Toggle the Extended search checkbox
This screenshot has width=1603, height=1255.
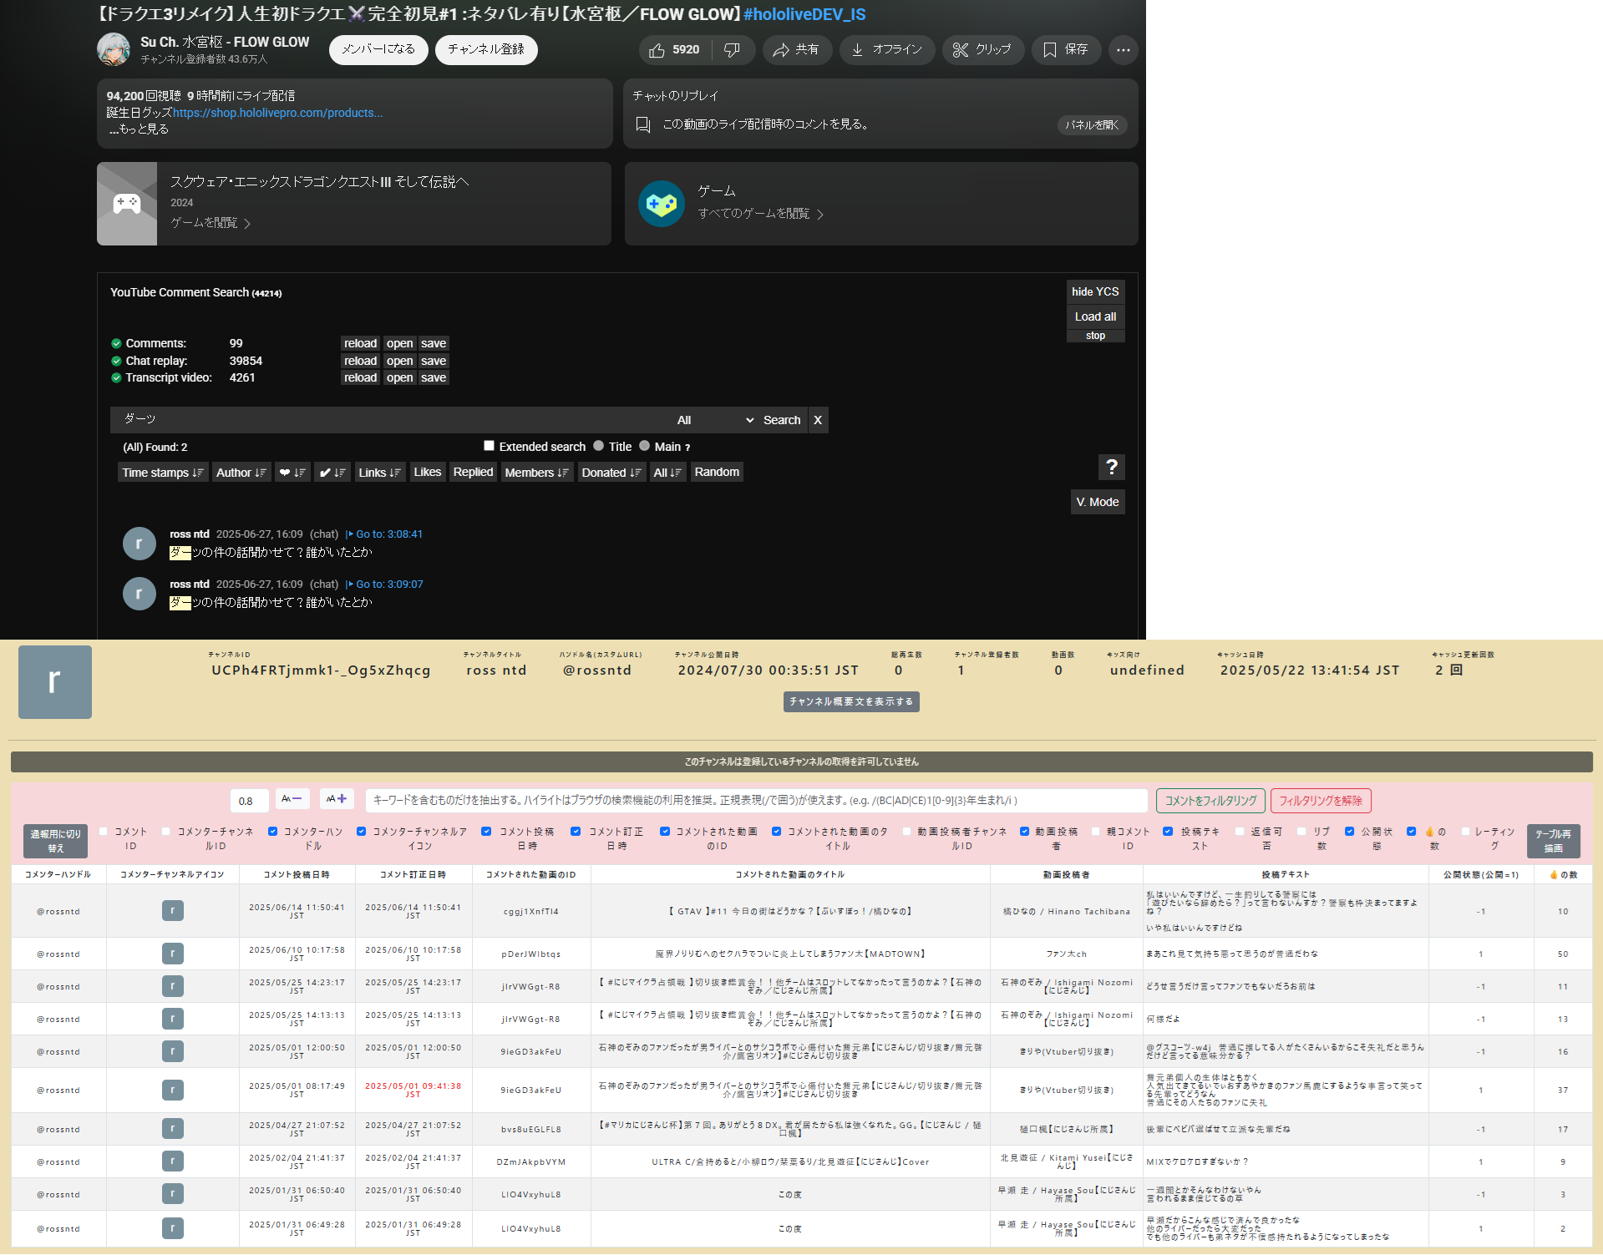pyautogui.click(x=490, y=446)
